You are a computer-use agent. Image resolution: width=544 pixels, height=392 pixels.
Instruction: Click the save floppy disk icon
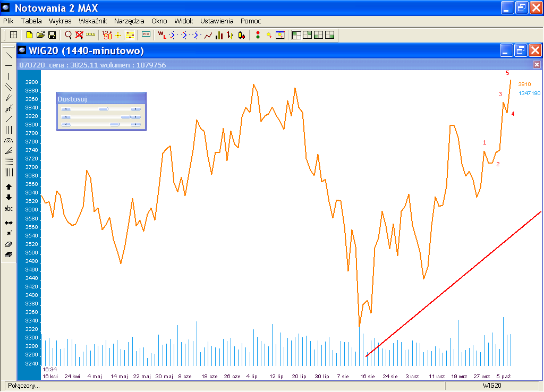(52, 35)
